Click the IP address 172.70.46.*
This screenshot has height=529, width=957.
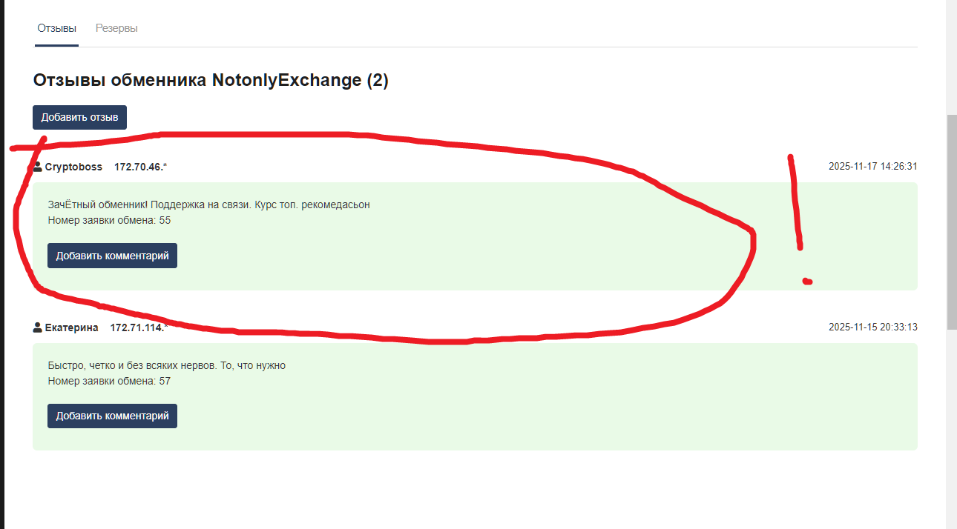click(x=140, y=167)
